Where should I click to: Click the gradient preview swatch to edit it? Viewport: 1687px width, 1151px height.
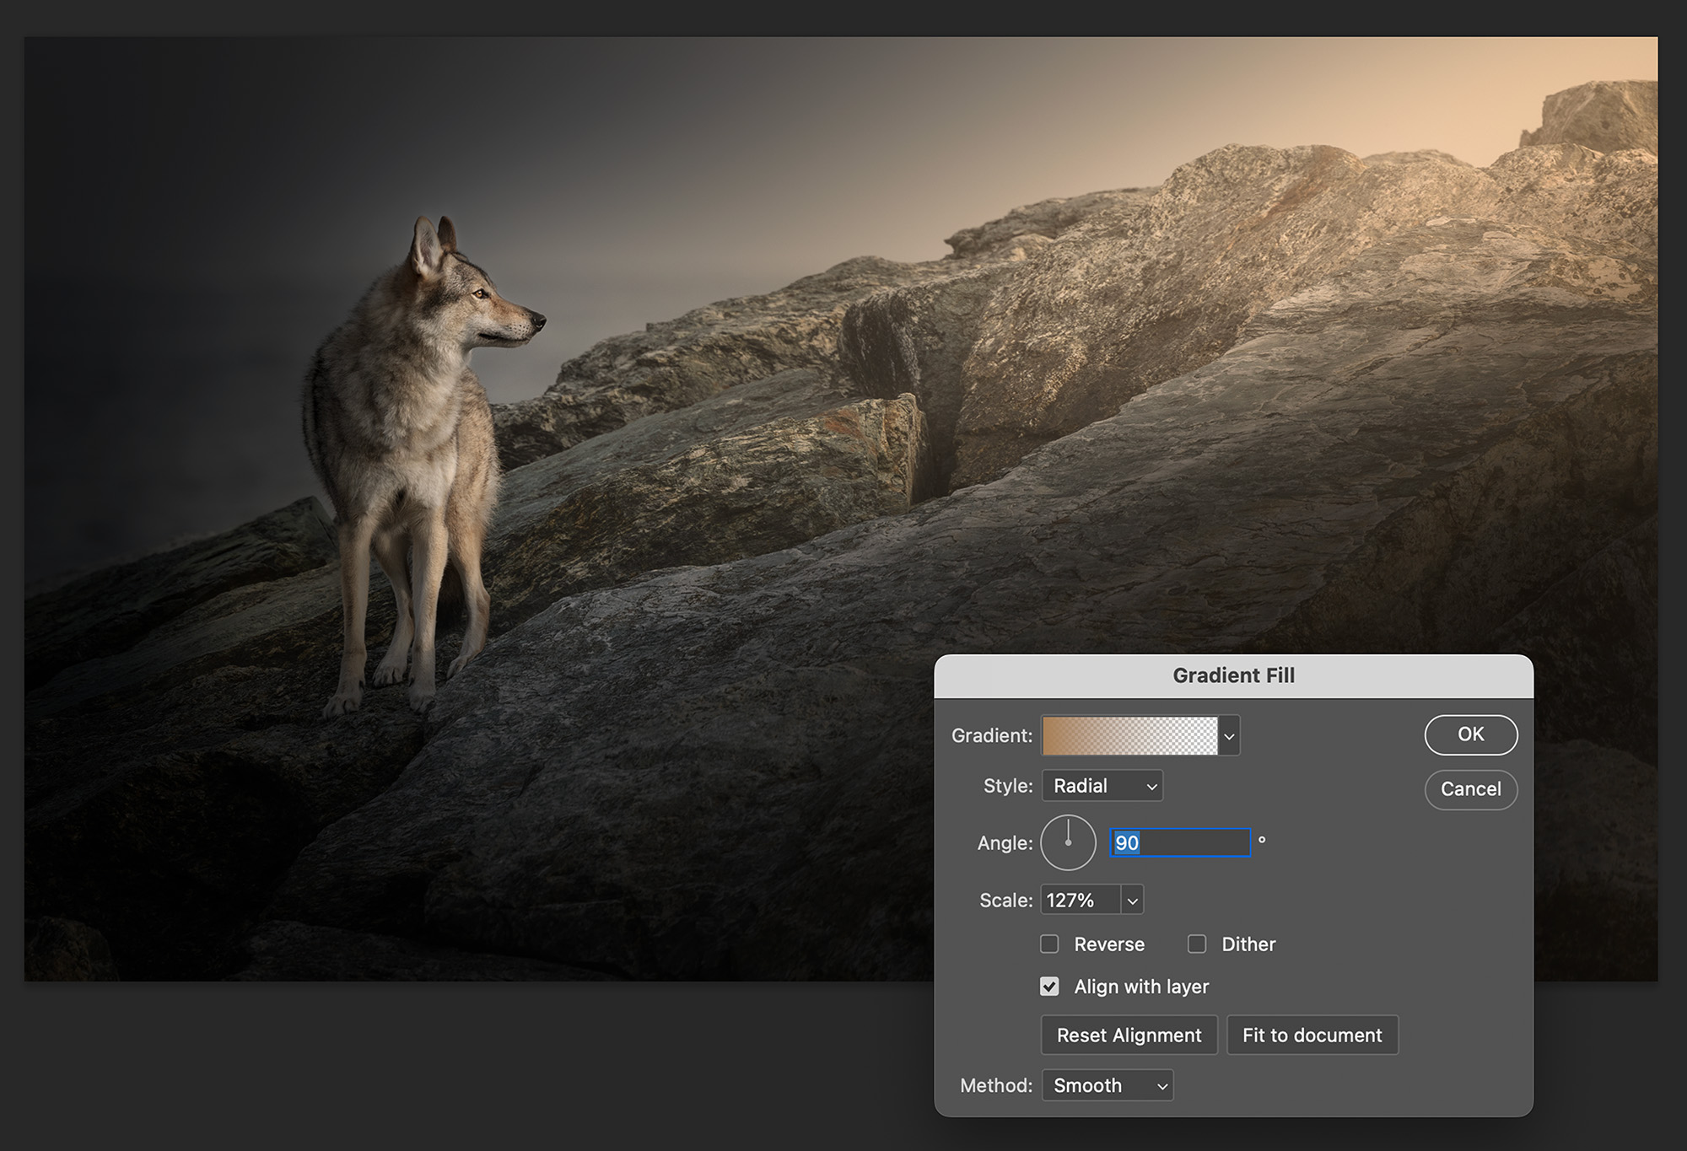point(1129,736)
